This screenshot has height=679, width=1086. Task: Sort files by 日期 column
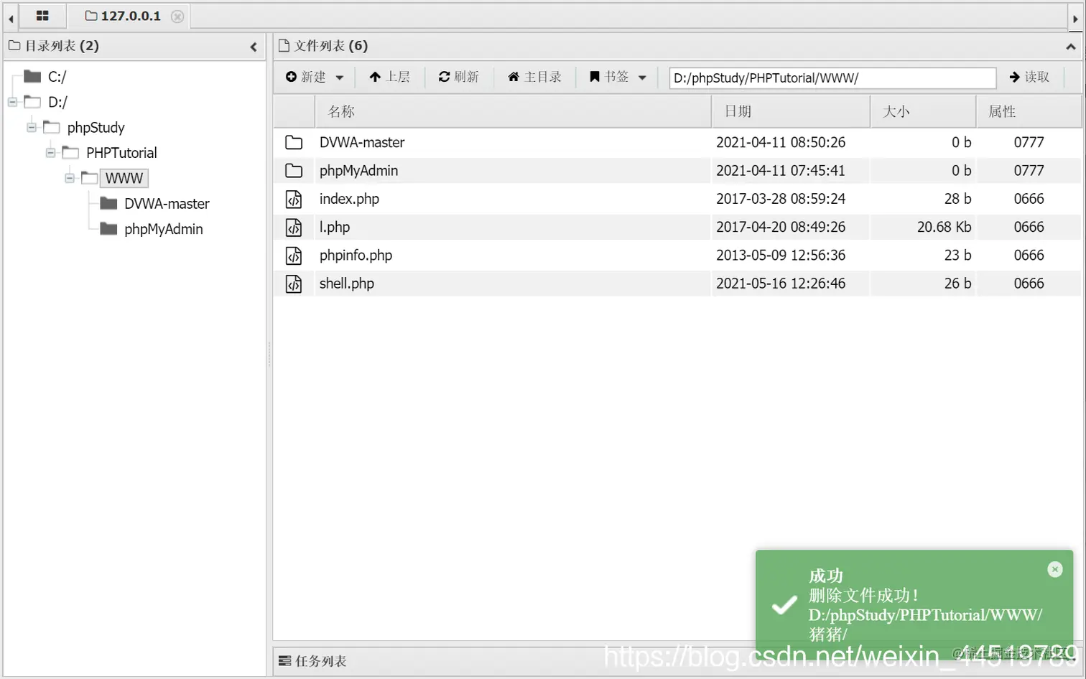[x=791, y=111]
